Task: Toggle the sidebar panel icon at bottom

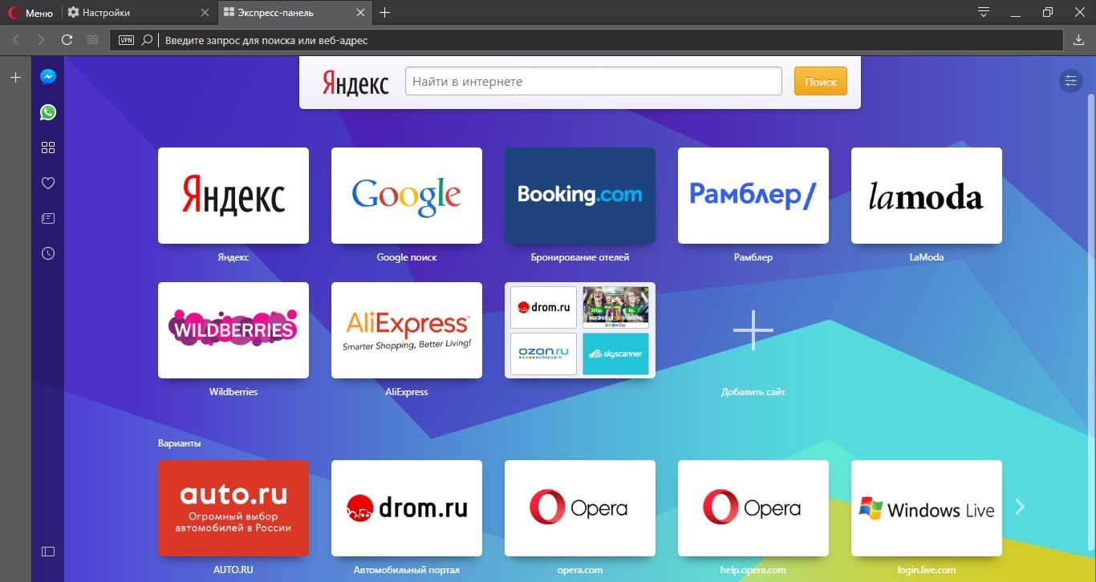Action: tap(48, 552)
